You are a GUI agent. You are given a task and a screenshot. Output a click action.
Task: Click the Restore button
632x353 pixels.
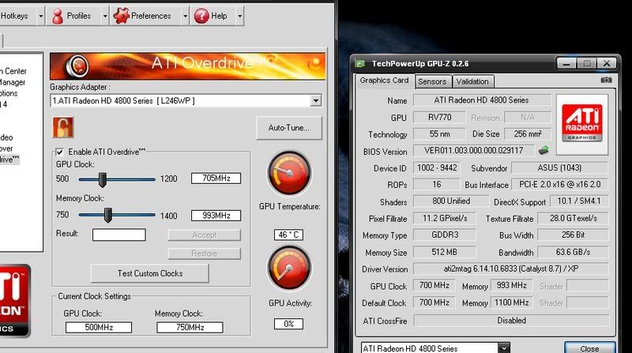[205, 253]
